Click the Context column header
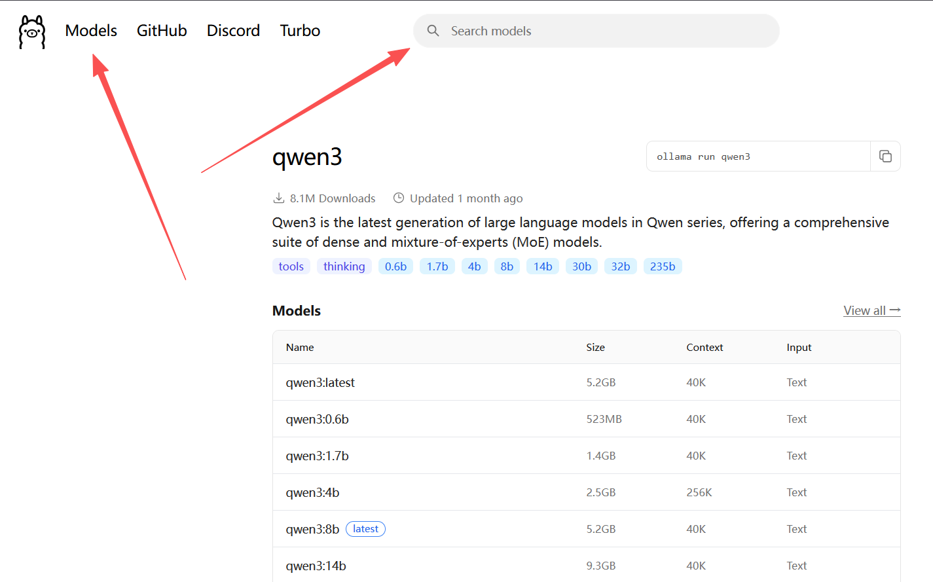This screenshot has width=933, height=582. [704, 348]
